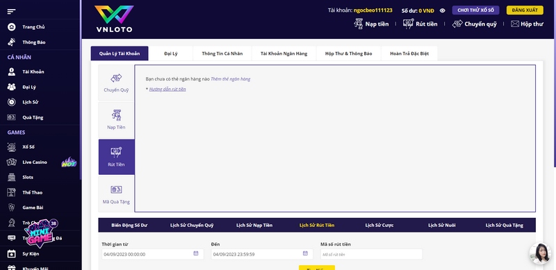Open Rút tiền withdraw icon in header
This screenshot has height=270, width=556.
coord(409,24)
